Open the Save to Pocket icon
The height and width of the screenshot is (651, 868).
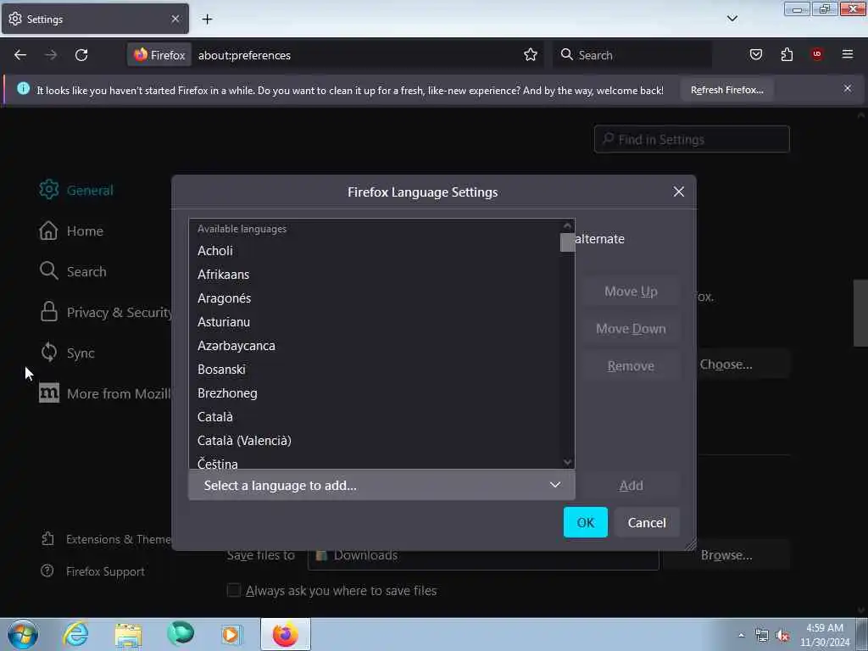click(x=755, y=54)
